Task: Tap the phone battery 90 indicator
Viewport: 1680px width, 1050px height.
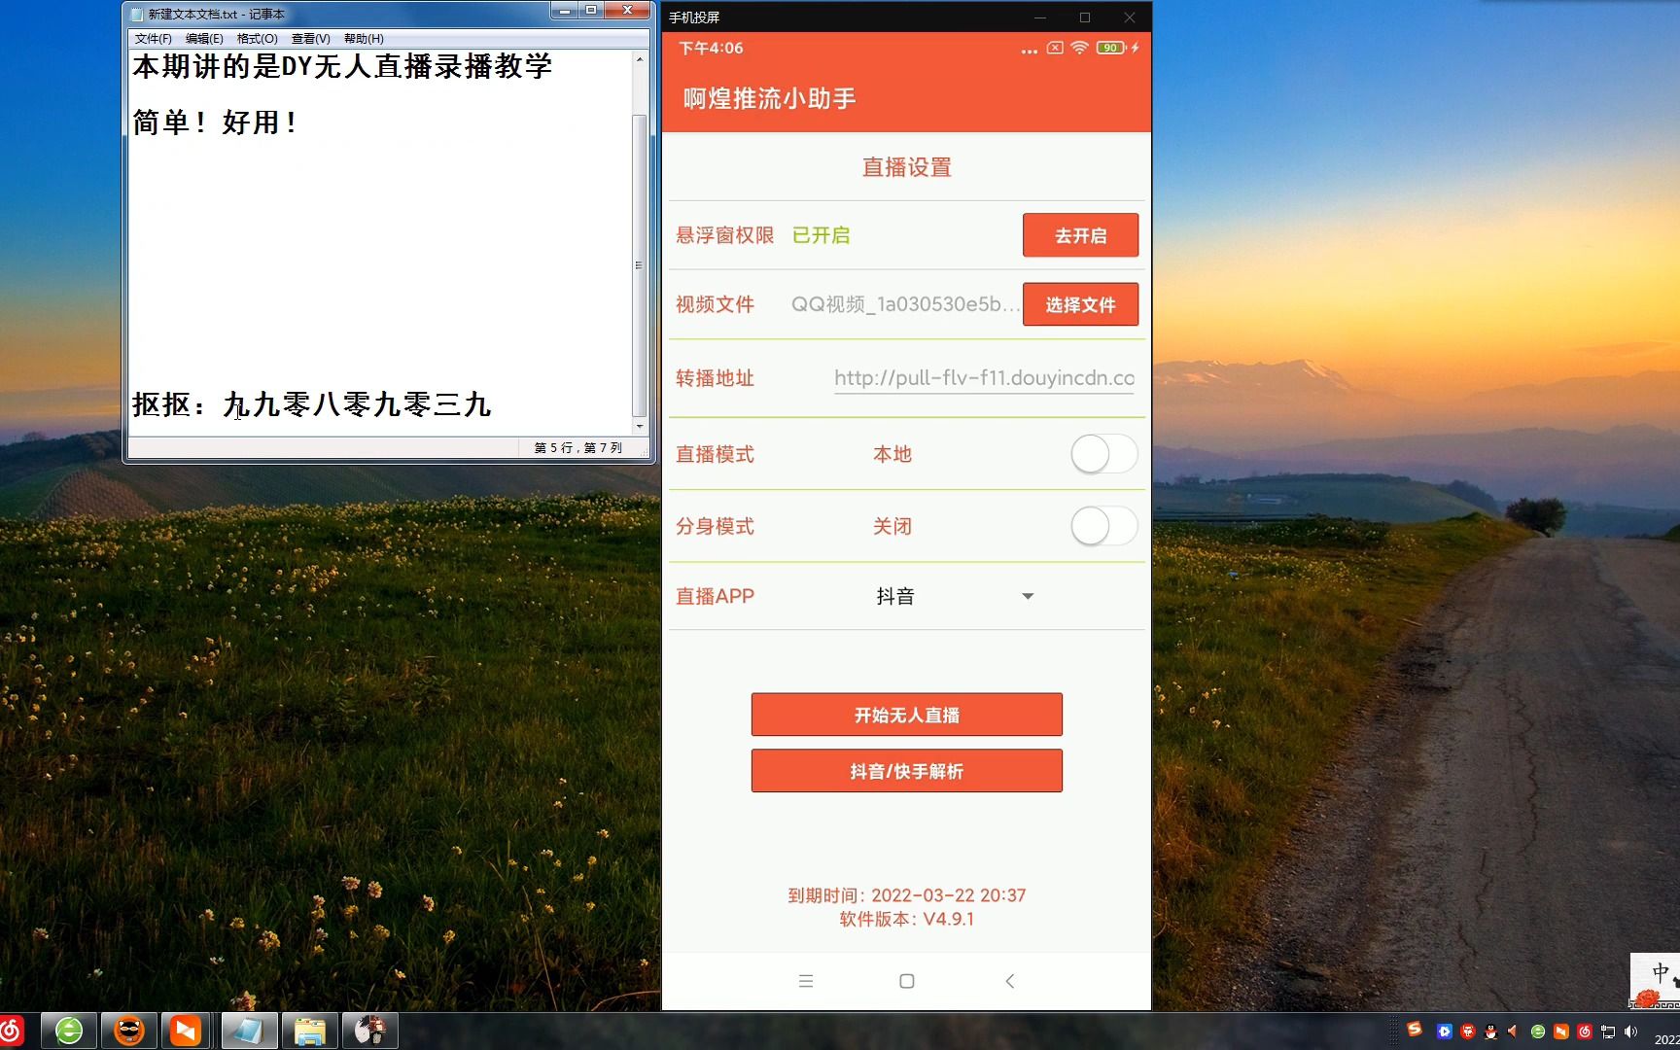Action: coord(1111,48)
